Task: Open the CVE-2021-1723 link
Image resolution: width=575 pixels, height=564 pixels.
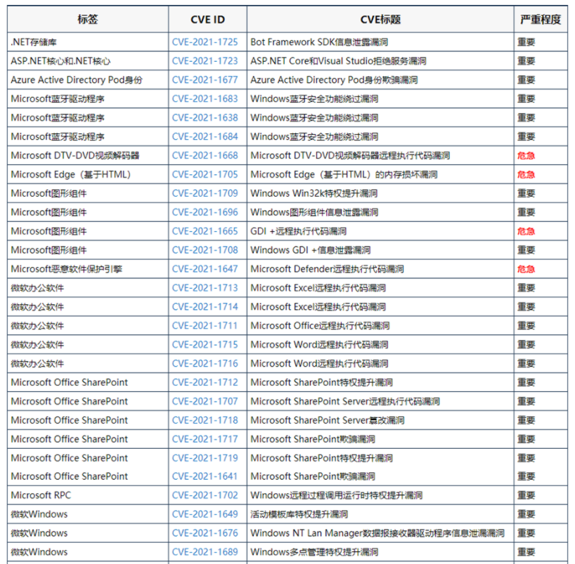Action: point(205,61)
